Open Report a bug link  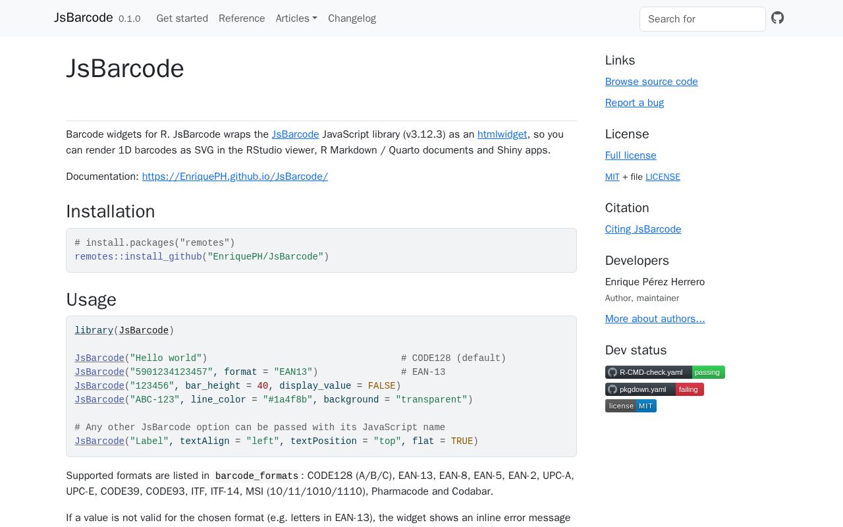(634, 103)
